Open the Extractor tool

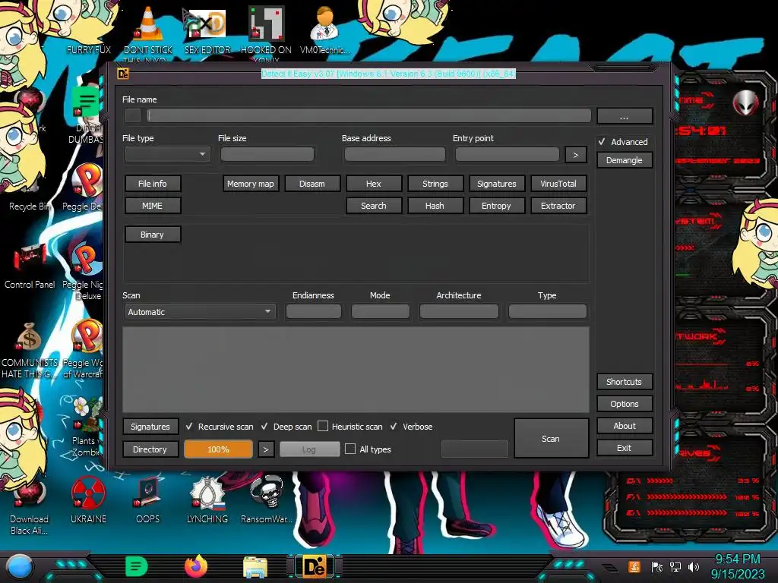[558, 206]
